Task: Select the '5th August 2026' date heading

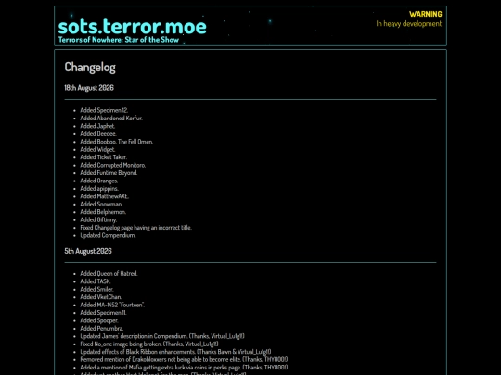Action: 88,251
